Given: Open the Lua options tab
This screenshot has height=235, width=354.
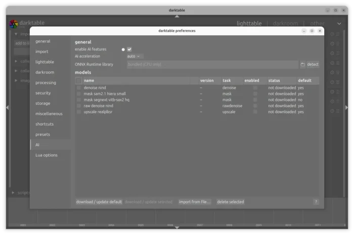Looking at the screenshot, I should tap(47, 155).
